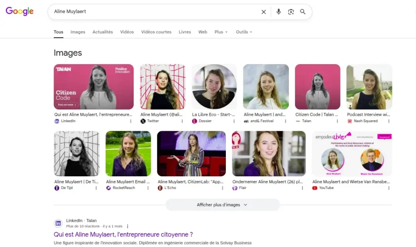Switch to the Images tab
This screenshot has height=247, width=416.
[78, 32]
